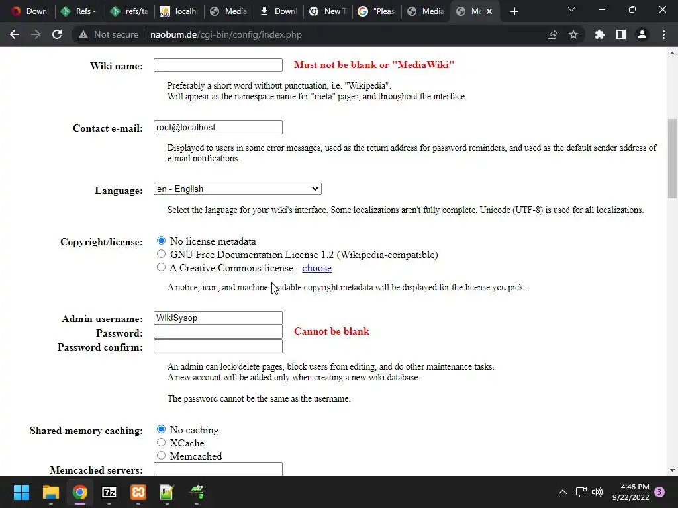Switch to the Refs - tab
678x508 pixels.
pos(79,11)
